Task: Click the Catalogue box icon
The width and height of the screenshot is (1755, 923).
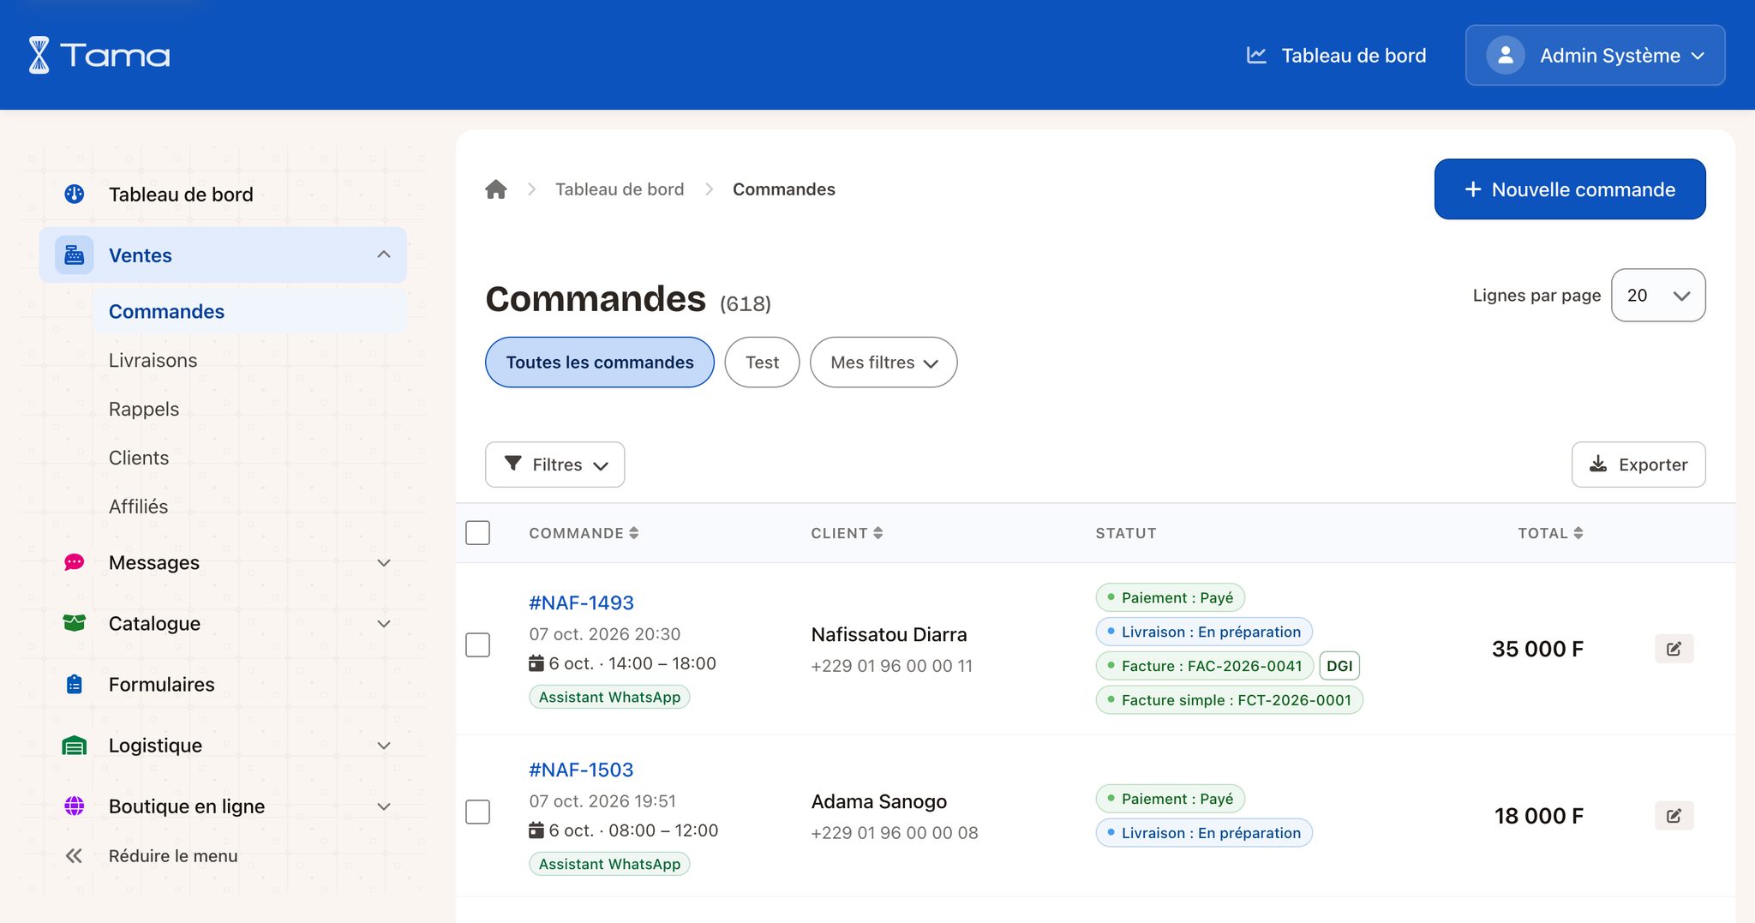Action: [x=75, y=624]
